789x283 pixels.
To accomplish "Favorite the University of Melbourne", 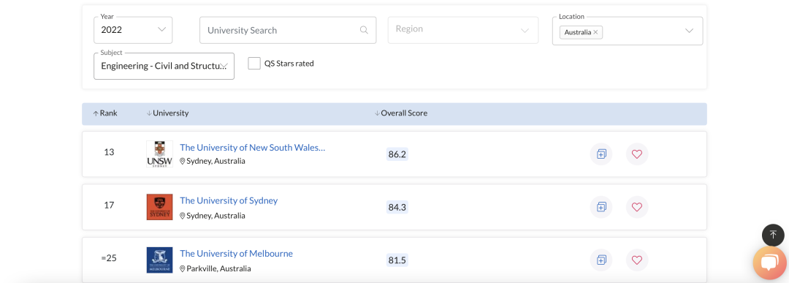I will click(x=637, y=260).
